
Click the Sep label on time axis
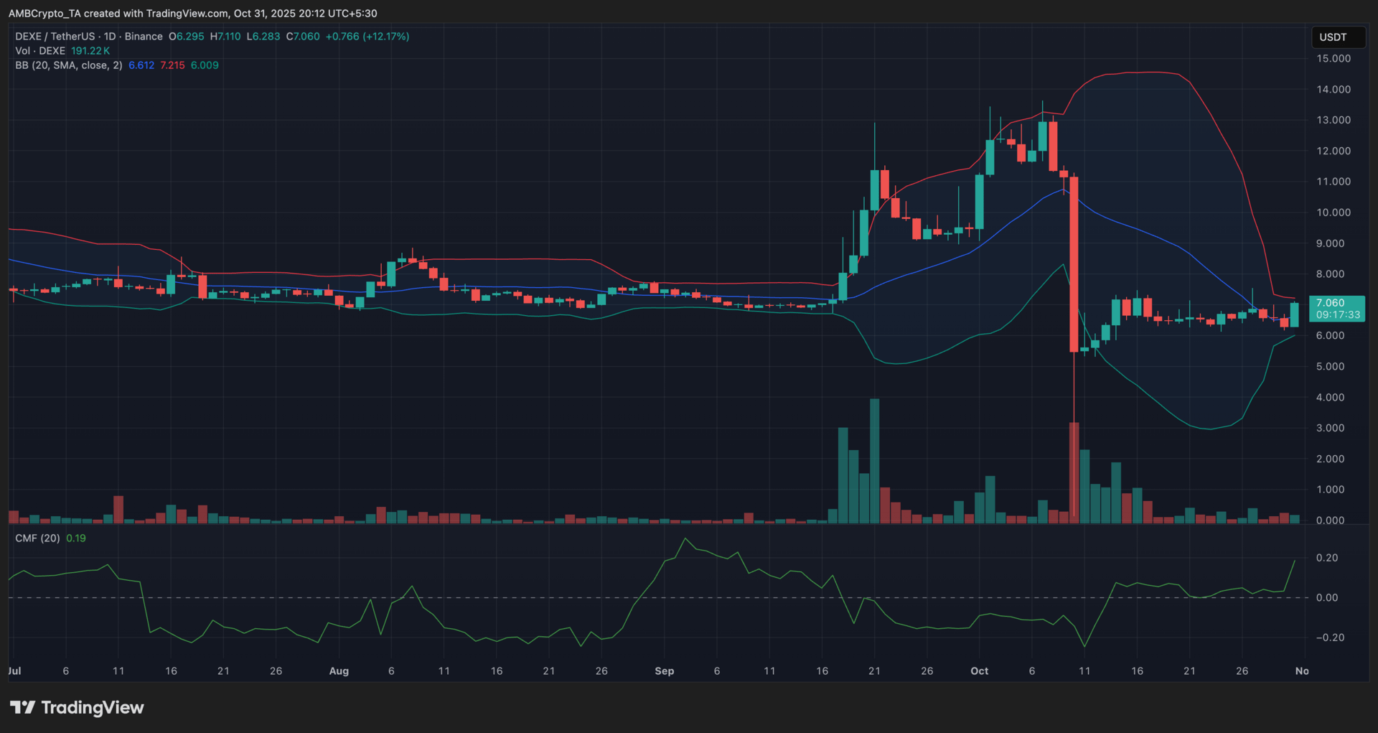click(x=665, y=671)
